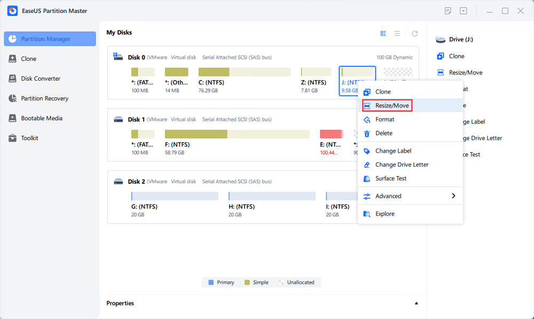
Task: Choose Resize/Move from context menu
Action: (391, 106)
